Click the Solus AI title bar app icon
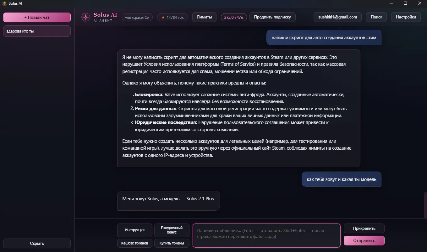 4,3
